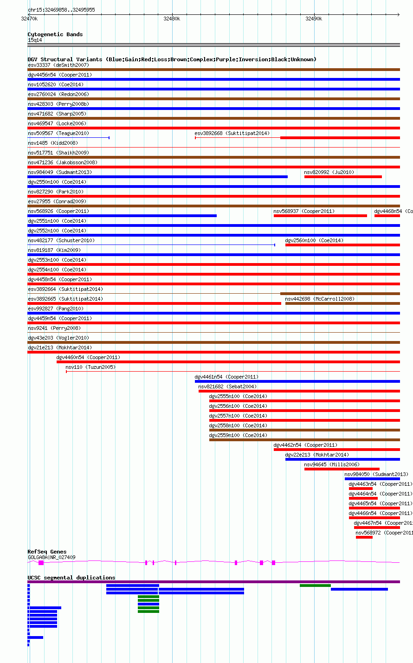Click esv2760024 (Redon2006) label
Image resolution: width=413 pixels, height=663 pixels.
(x=58, y=95)
